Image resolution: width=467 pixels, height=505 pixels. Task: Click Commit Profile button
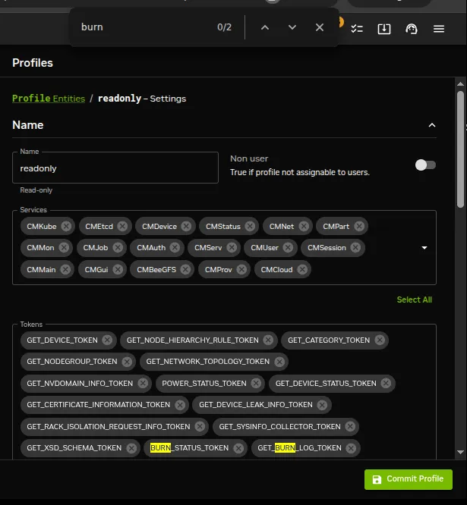click(409, 479)
